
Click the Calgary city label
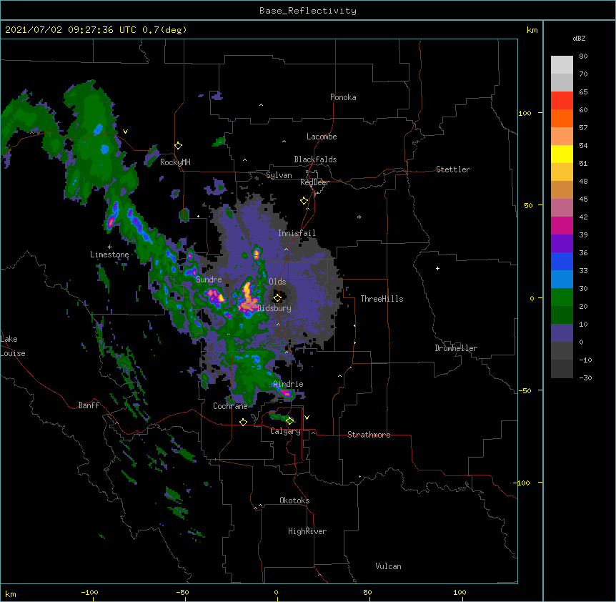[x=286, y=431]
